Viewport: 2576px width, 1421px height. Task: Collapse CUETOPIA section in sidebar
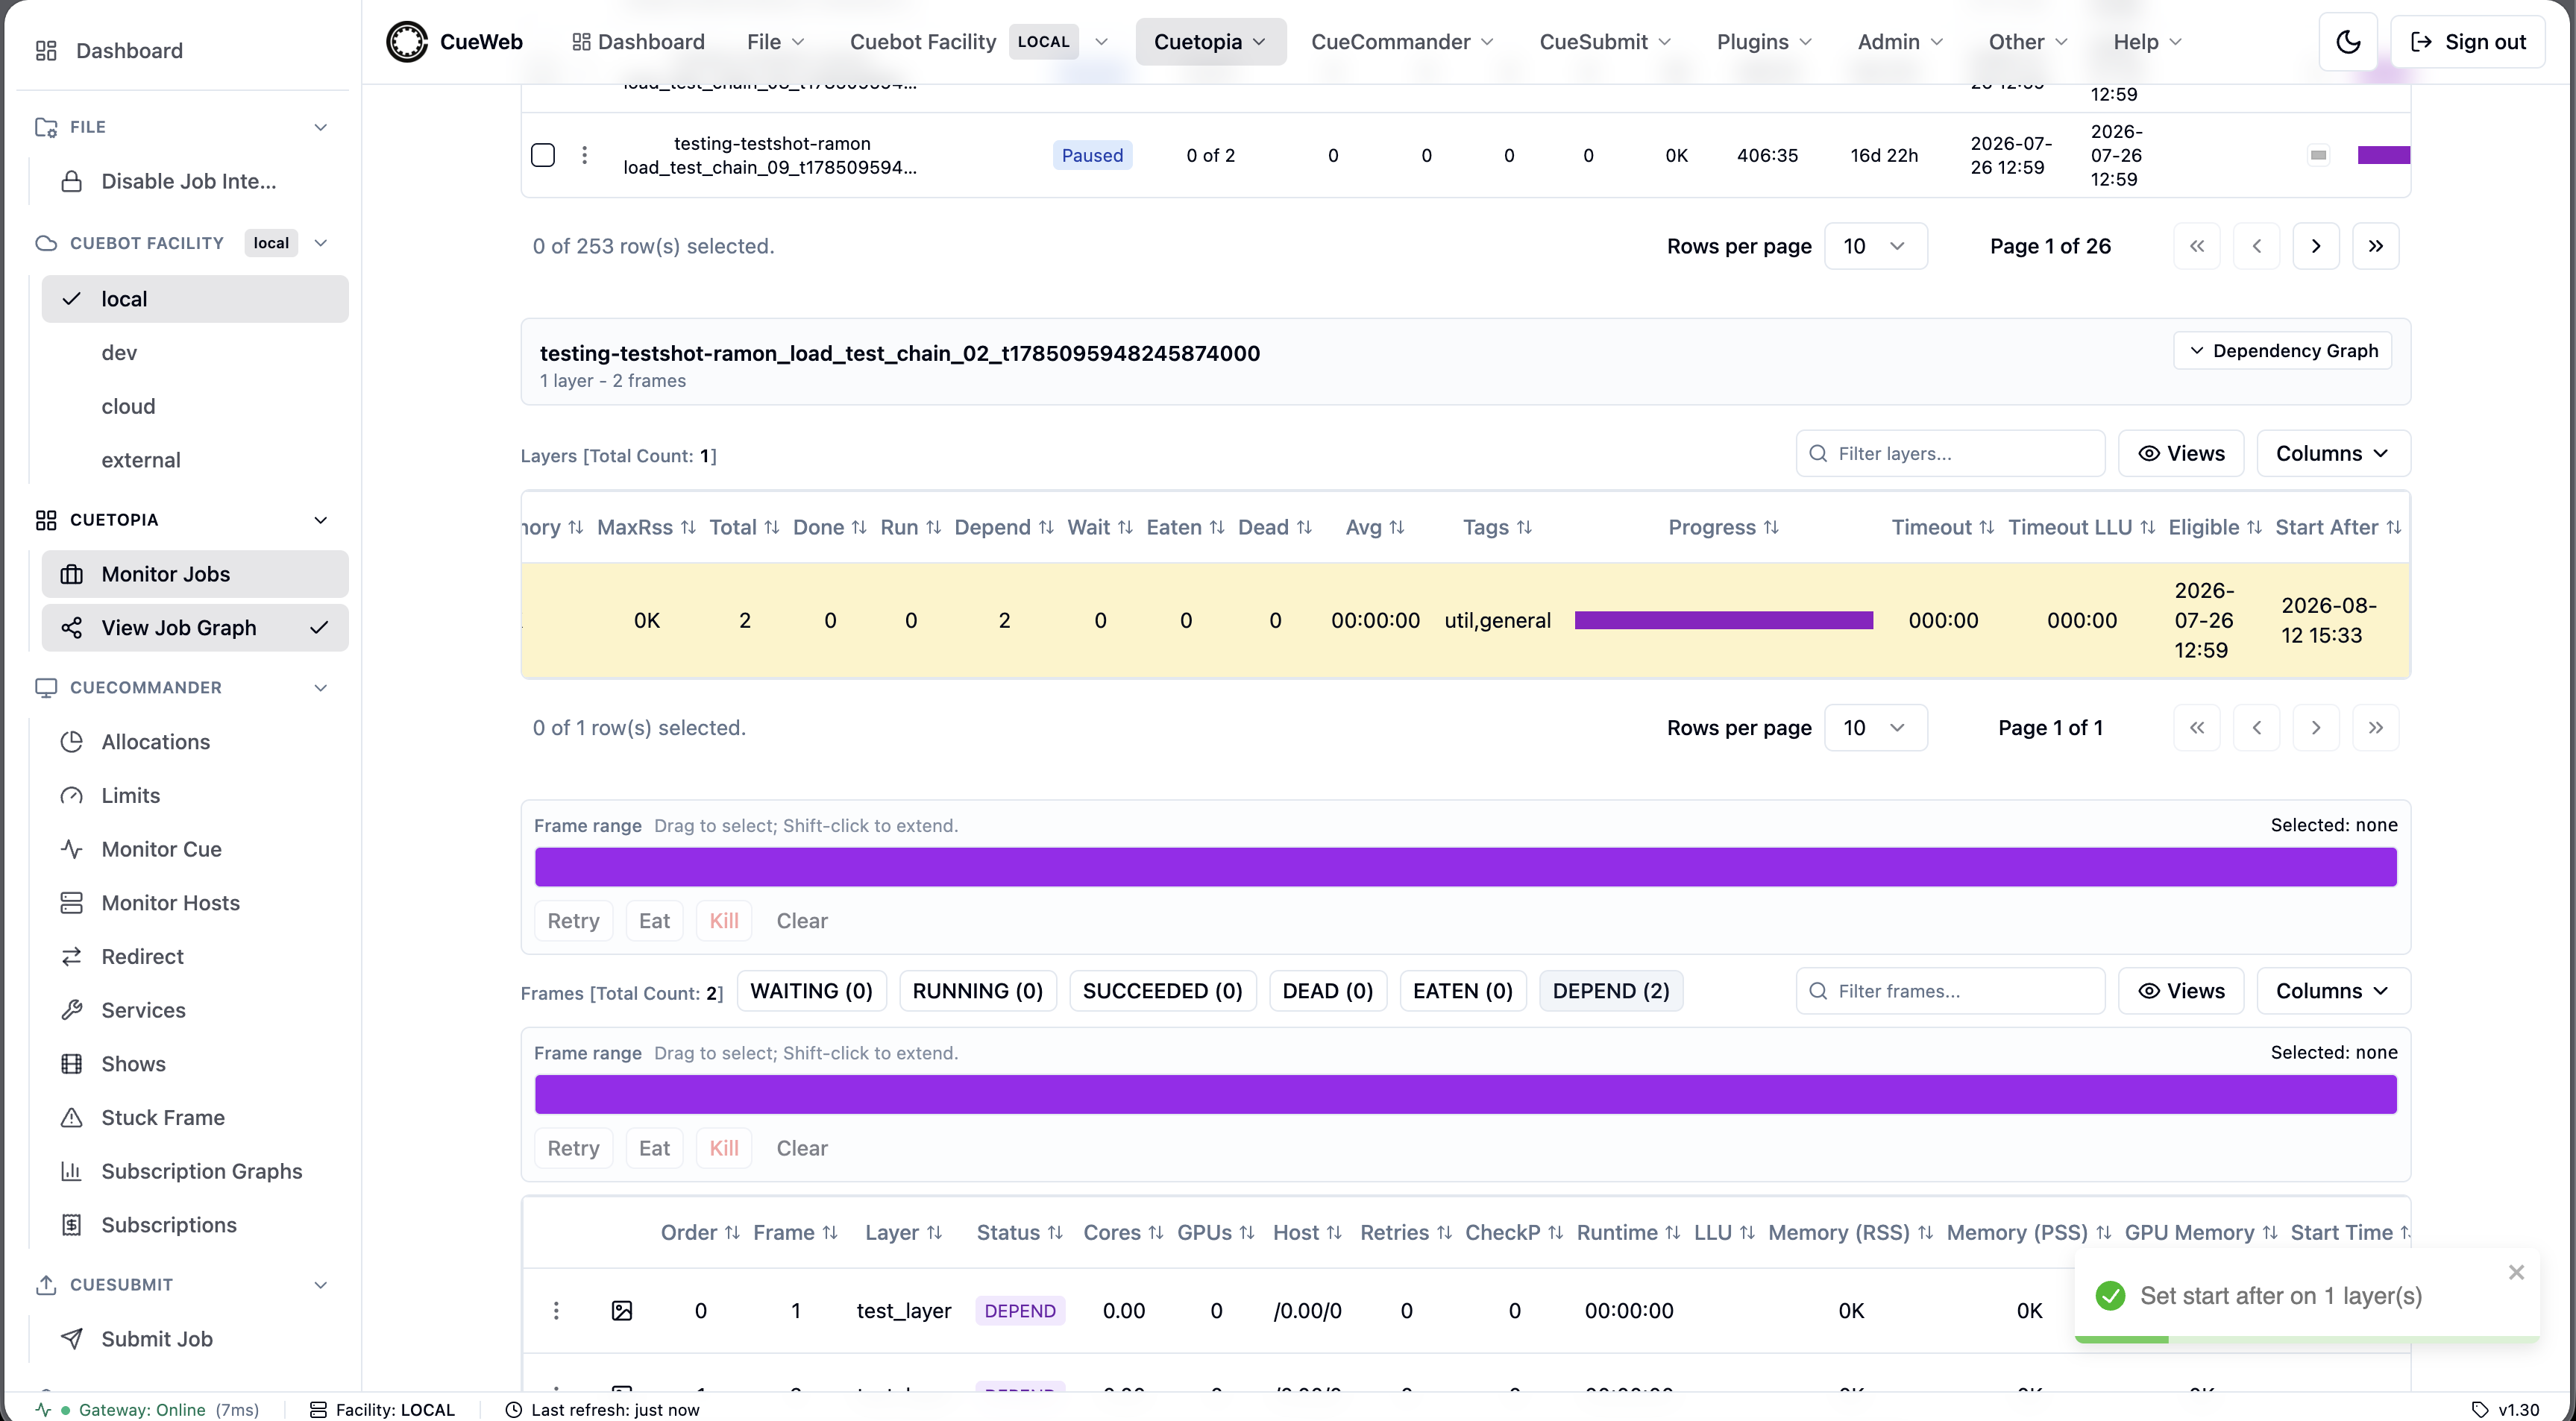click(x=320, y=520)
